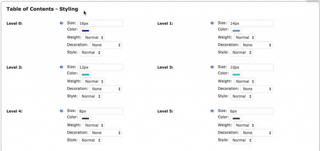Image resolution: width=320 pixels, height=151 pixels.
Task: Pick the Level 0 dark blue color swatch
Action: point(85,31)
